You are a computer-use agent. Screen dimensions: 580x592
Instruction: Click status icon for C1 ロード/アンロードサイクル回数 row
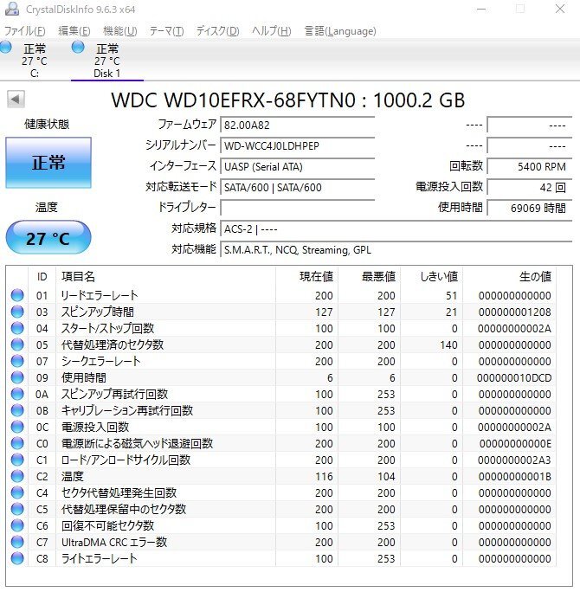tap(17, 460)
